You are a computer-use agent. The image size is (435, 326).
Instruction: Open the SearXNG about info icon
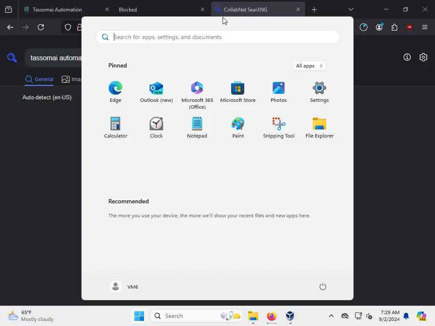point(407,57)
